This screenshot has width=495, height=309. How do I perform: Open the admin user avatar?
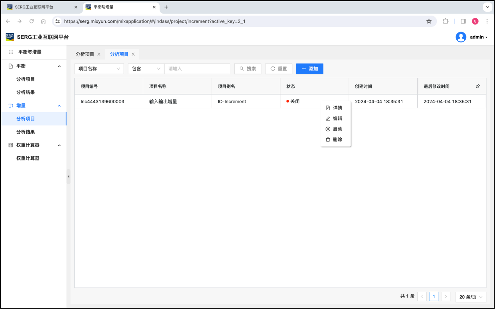pos(461,37)
